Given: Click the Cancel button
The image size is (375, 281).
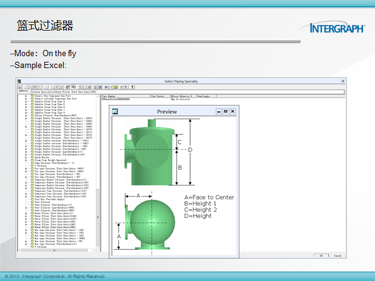Looking at the screenshot, I should point(337,255).
